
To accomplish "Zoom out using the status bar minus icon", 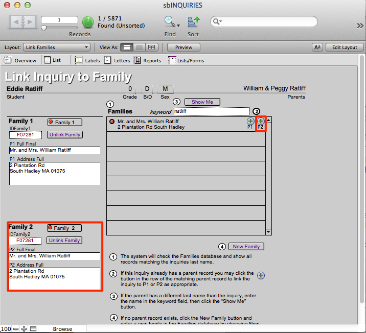I will pyautogui.click(x=16, y=329).
